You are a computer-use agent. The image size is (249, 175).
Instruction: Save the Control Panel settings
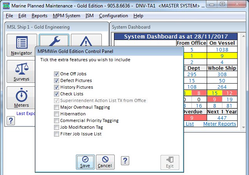[85, 162]
